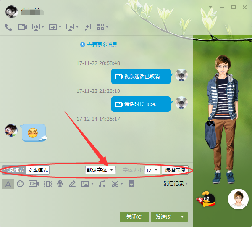This screenshot has height=227, width=252.
Task: Open the emoji smiley picker
Action: [x=20, y=184]
